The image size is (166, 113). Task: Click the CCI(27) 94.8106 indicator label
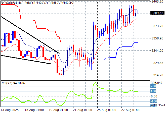tap(13, 83)
